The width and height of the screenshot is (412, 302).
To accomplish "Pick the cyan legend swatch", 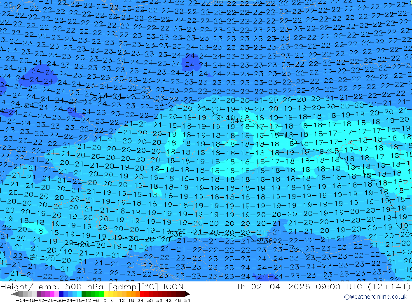I will [79, 294].
